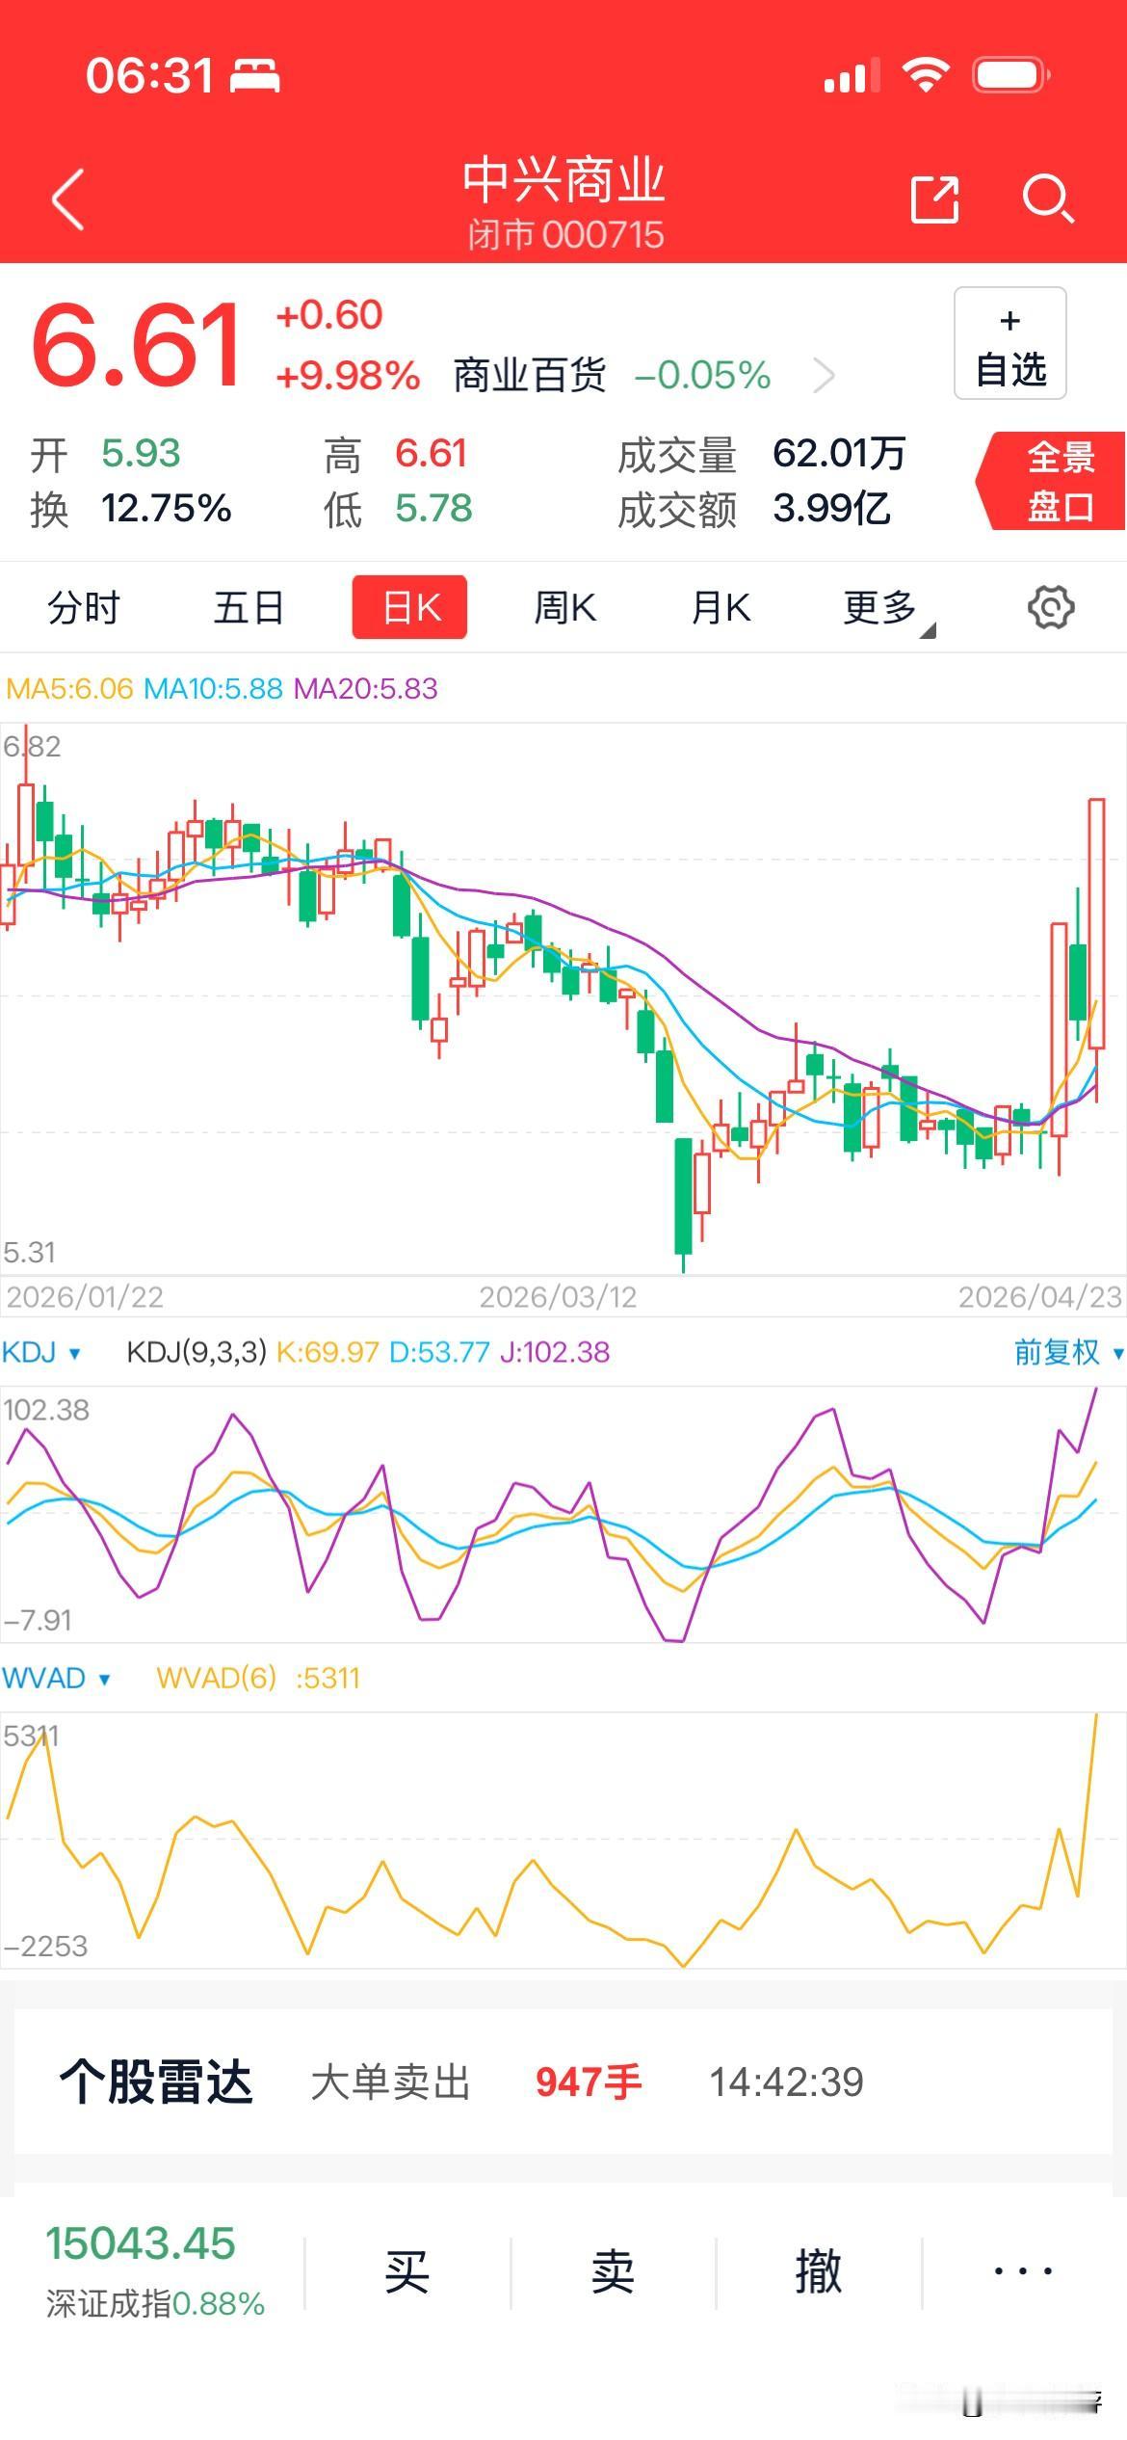Open the KDJ indicator dropdown
Viewport: 1127px width, 2440px height.
(x=41, y=1352)
